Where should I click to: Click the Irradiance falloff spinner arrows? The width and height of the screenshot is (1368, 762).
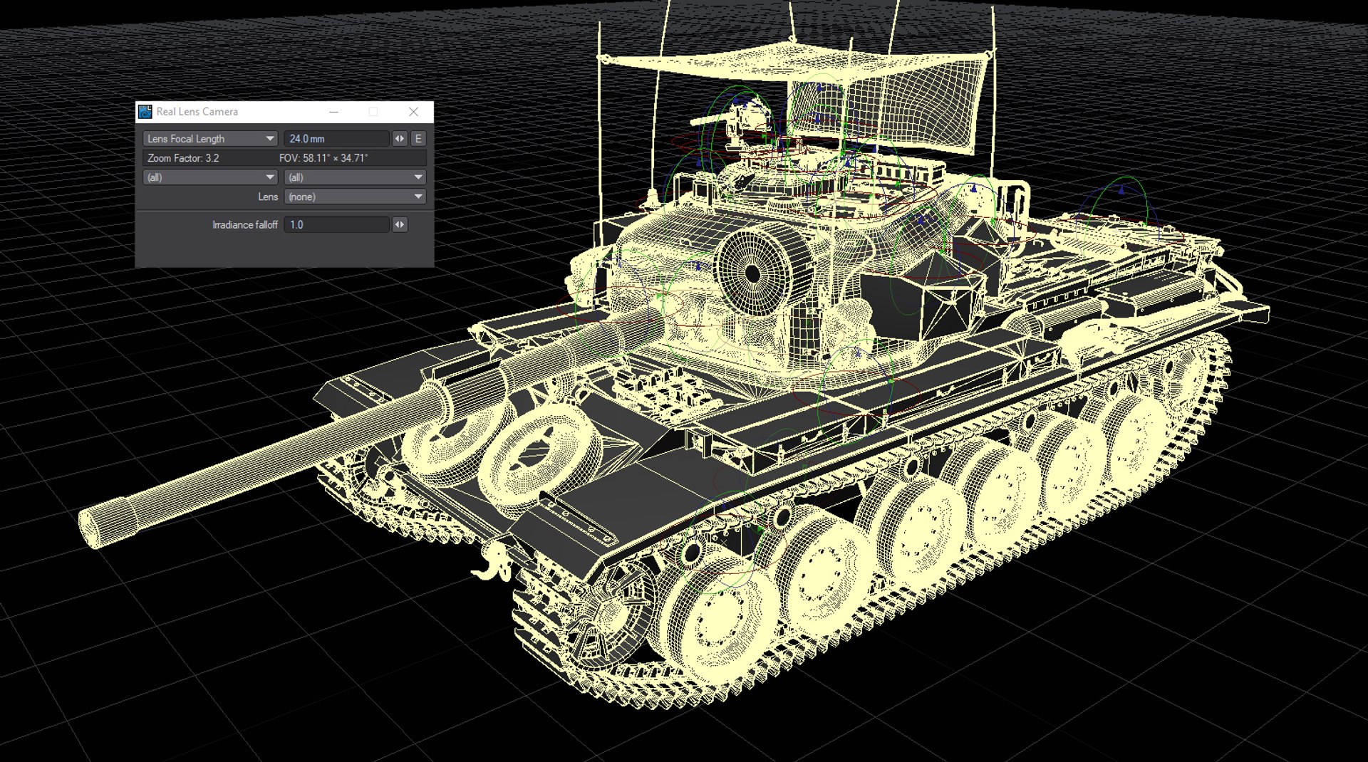click(x=400, y=225)
